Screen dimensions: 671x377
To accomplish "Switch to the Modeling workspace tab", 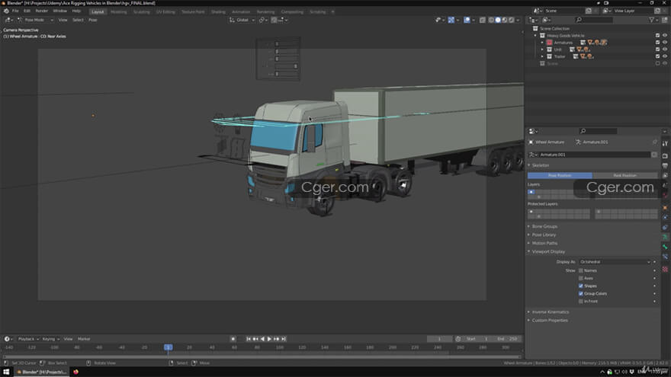I will pyautogui.click(x=118, y=11).
